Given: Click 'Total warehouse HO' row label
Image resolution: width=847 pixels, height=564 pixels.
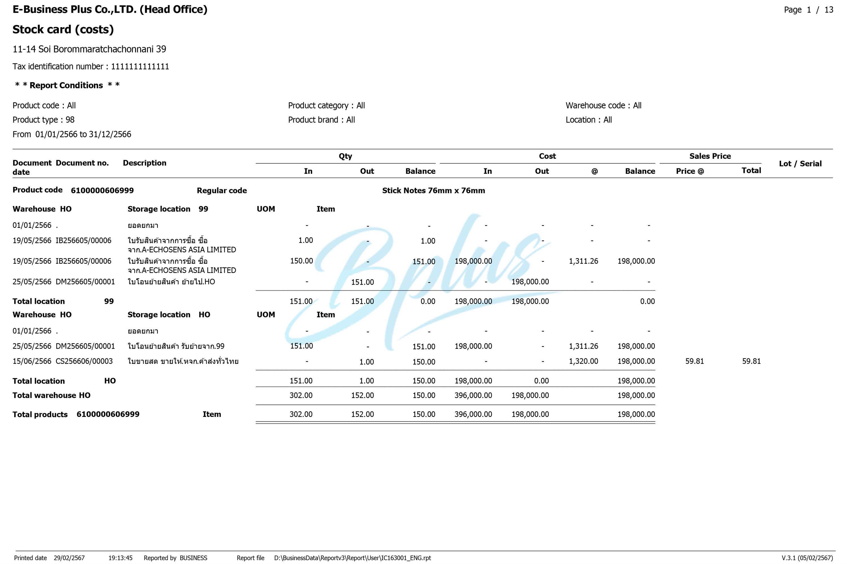Looking at the screenshot, I should pyautogui.click(x=51, y=395).
